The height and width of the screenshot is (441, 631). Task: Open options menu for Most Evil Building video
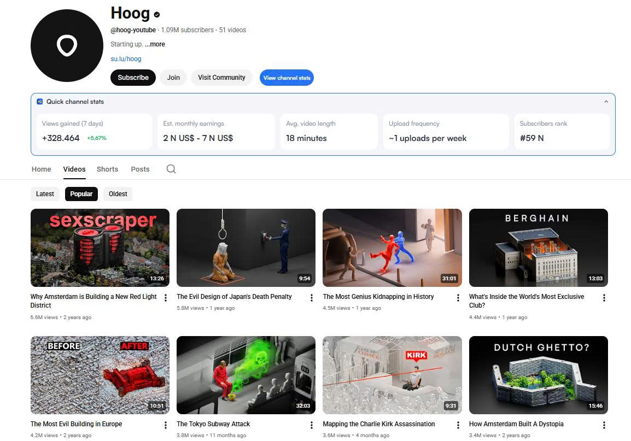point(166,425)
